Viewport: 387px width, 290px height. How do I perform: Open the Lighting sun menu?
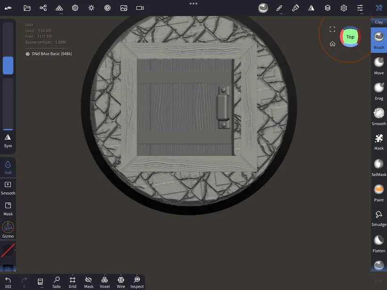click(x=91, y=8)
